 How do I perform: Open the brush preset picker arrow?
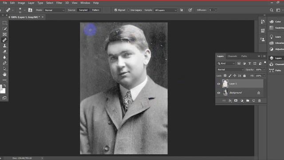[25, 10]
